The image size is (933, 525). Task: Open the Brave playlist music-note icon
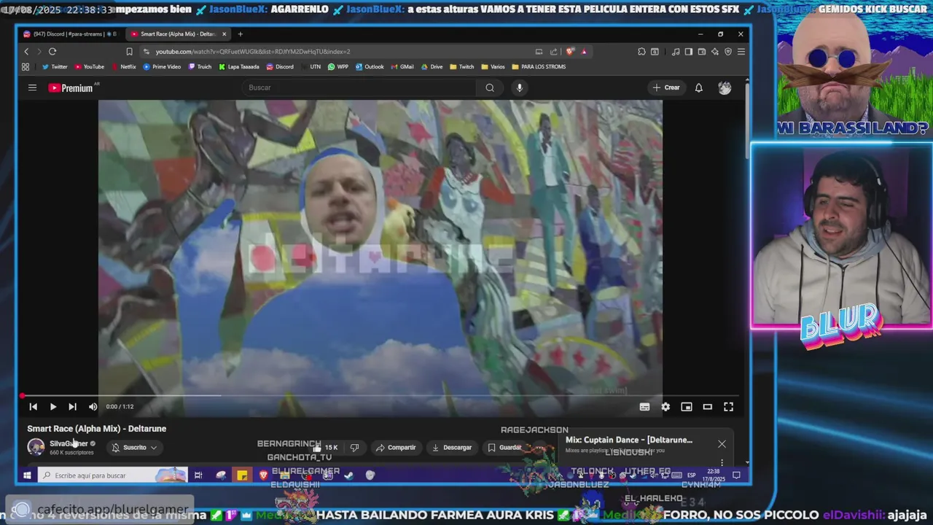(676, 52)
